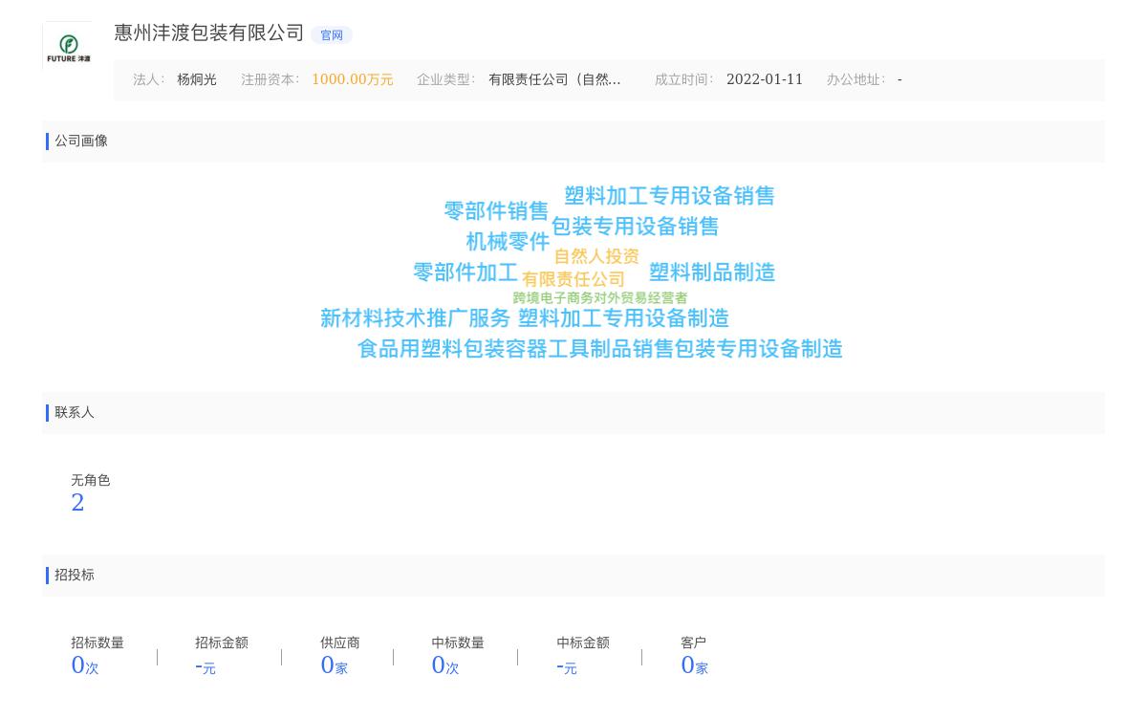The height and width of the screenshot is (719, 1147).
Task: Select word cloud tag 零部件加工
Action: point(465,272)
